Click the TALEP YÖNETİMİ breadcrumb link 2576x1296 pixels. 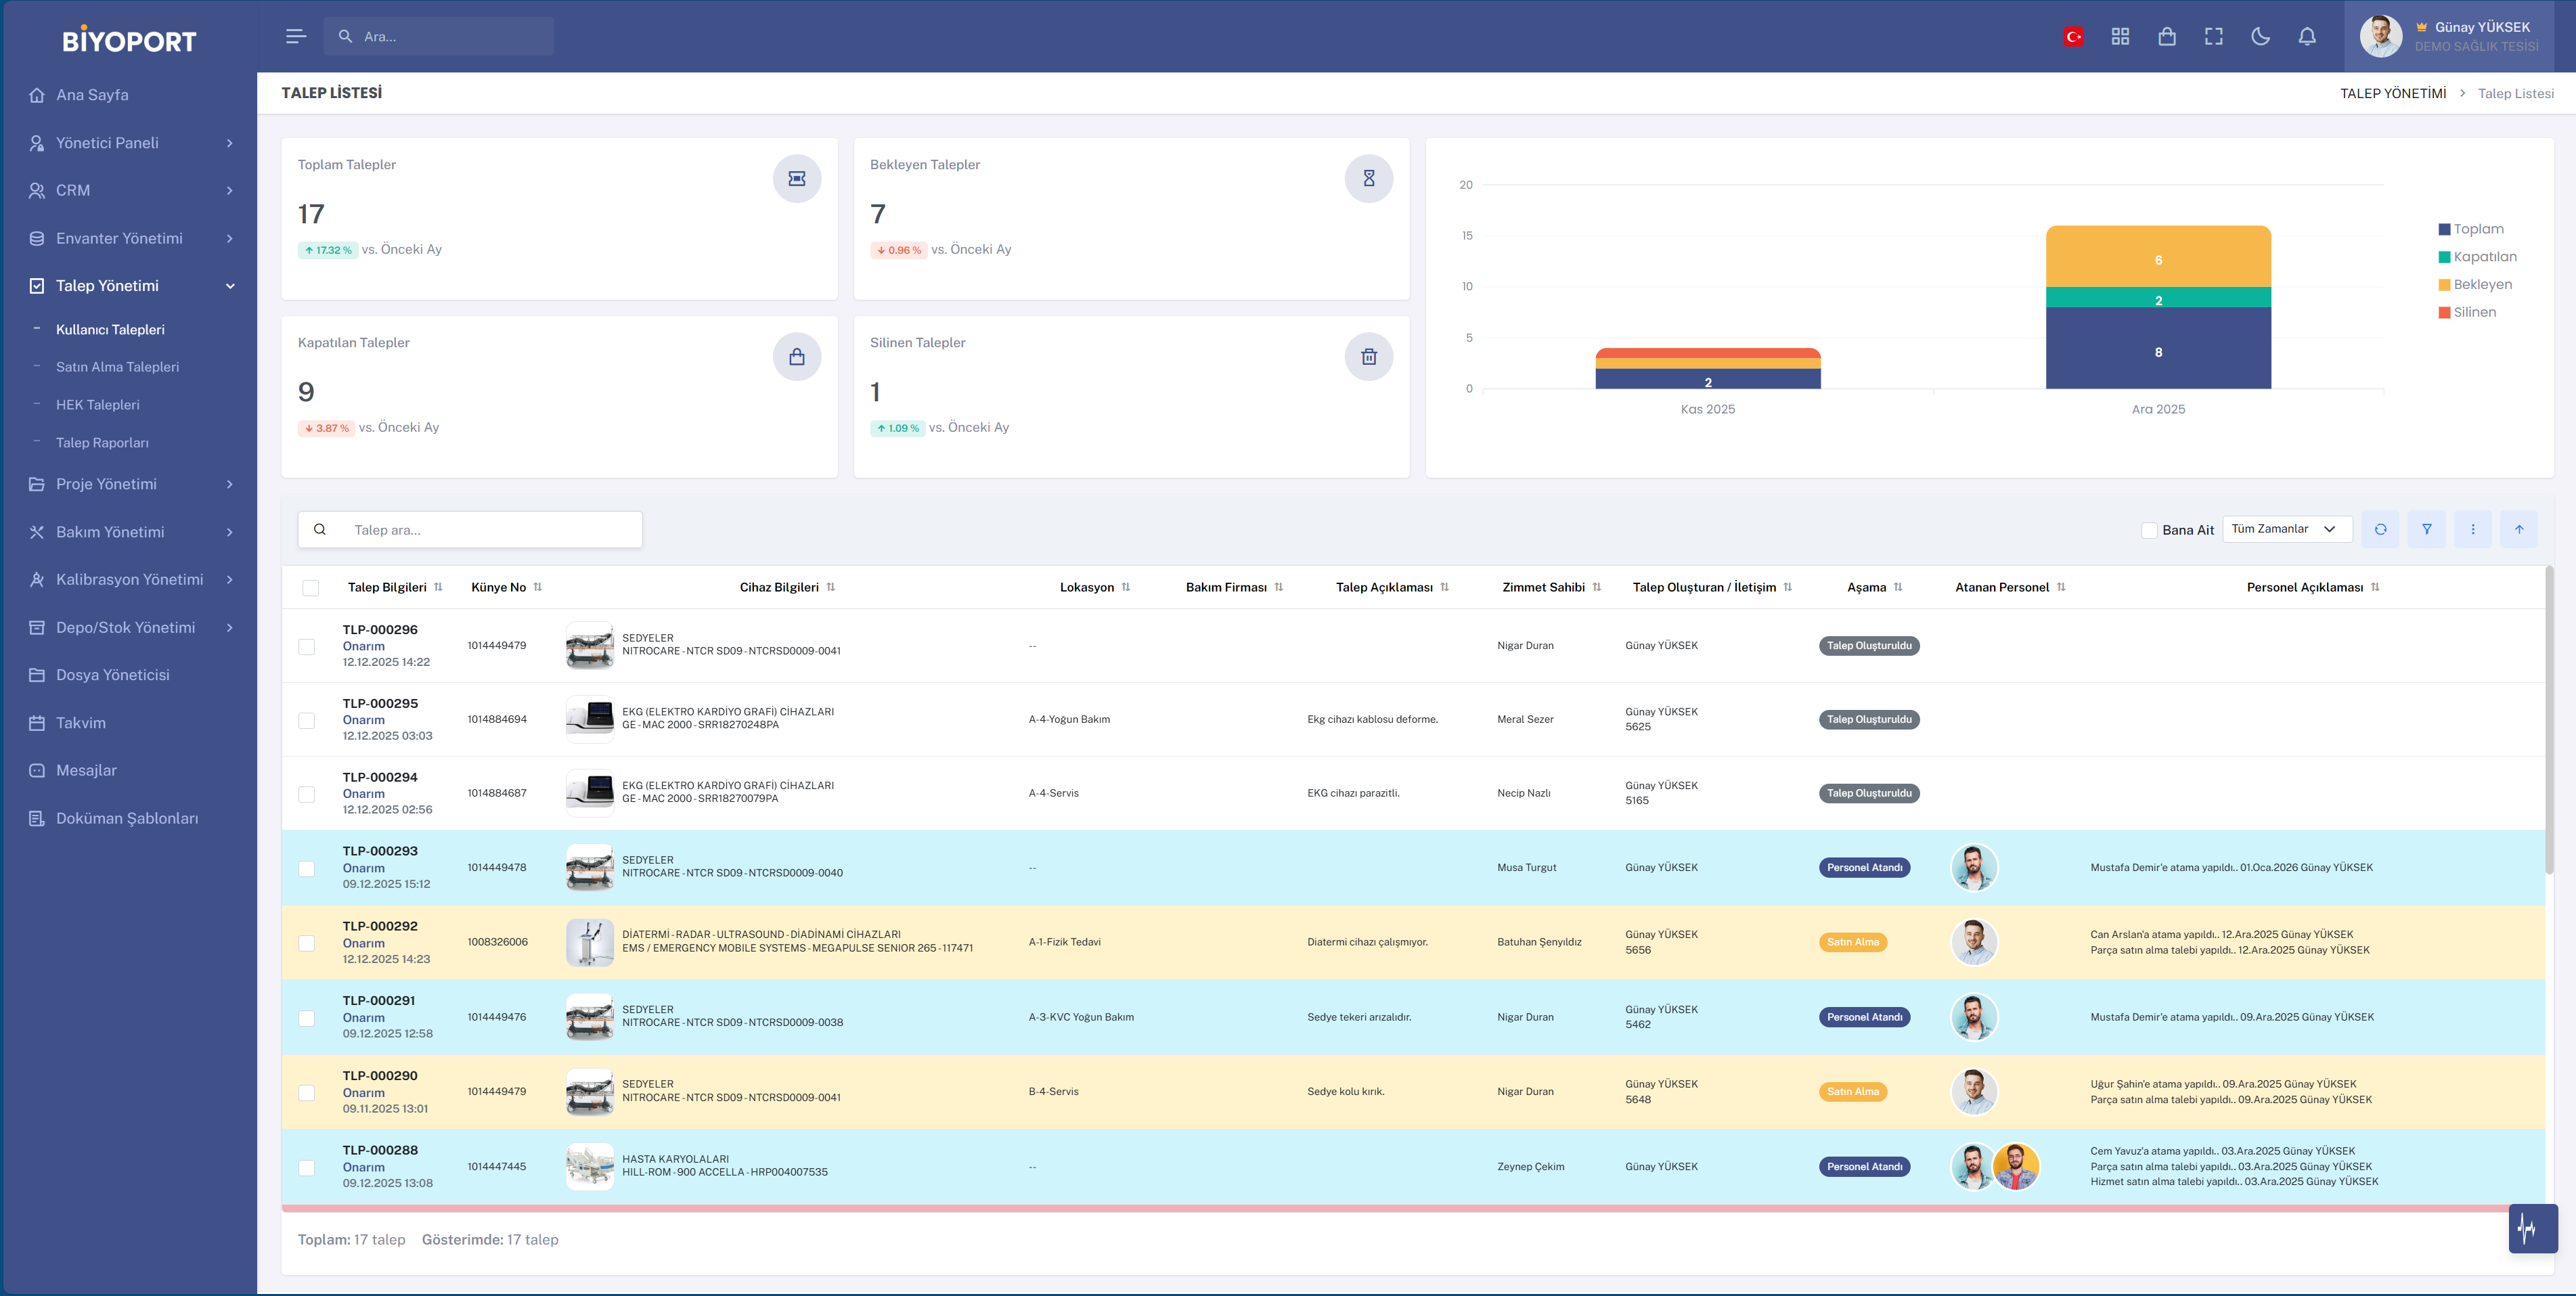[2392, 93]
